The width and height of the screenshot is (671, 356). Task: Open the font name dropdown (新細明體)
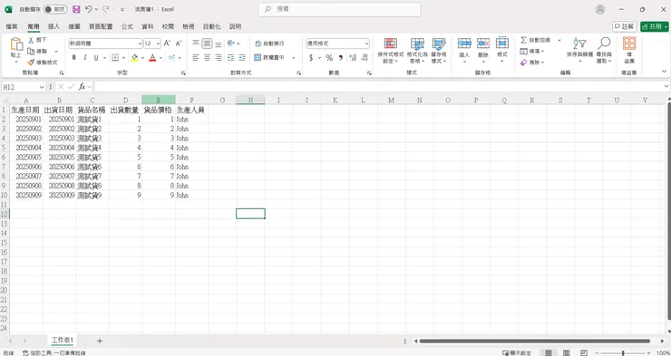click(x=140, y=43)
